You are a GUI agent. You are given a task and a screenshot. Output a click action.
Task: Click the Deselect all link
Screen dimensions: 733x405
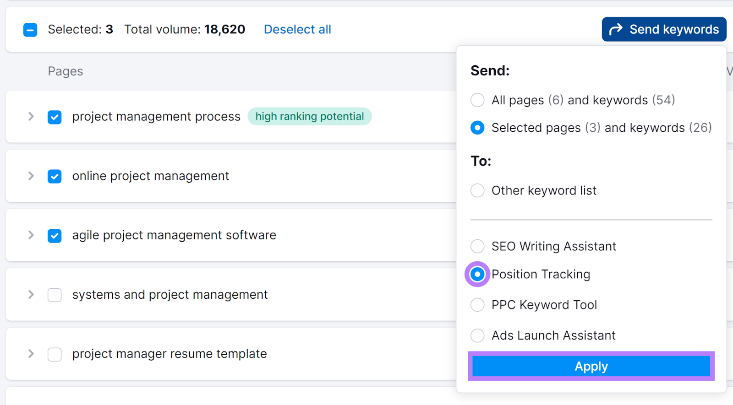(297, 29)
